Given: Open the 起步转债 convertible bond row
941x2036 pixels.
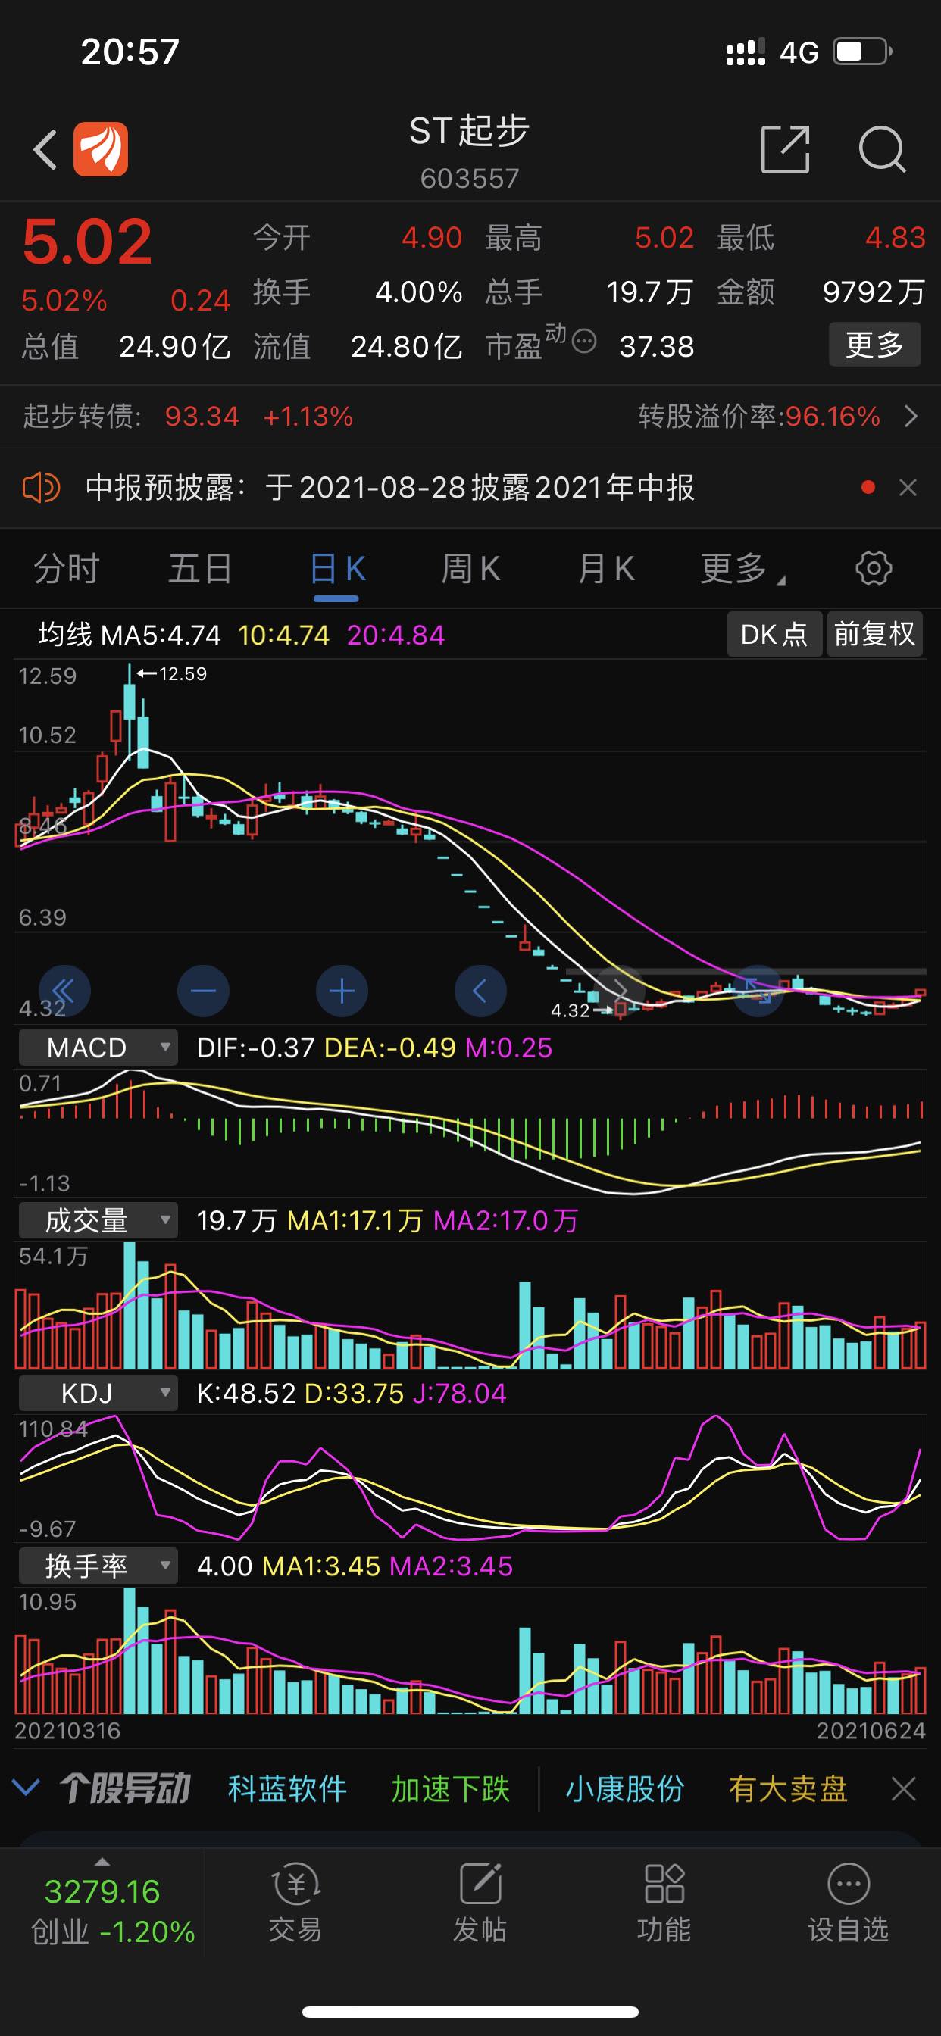Looking at the screenshot, I should pos(470,416).
